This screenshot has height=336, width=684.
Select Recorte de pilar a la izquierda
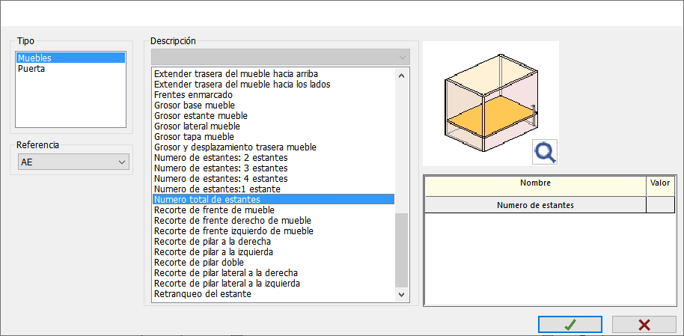click(x=273, y=251)
